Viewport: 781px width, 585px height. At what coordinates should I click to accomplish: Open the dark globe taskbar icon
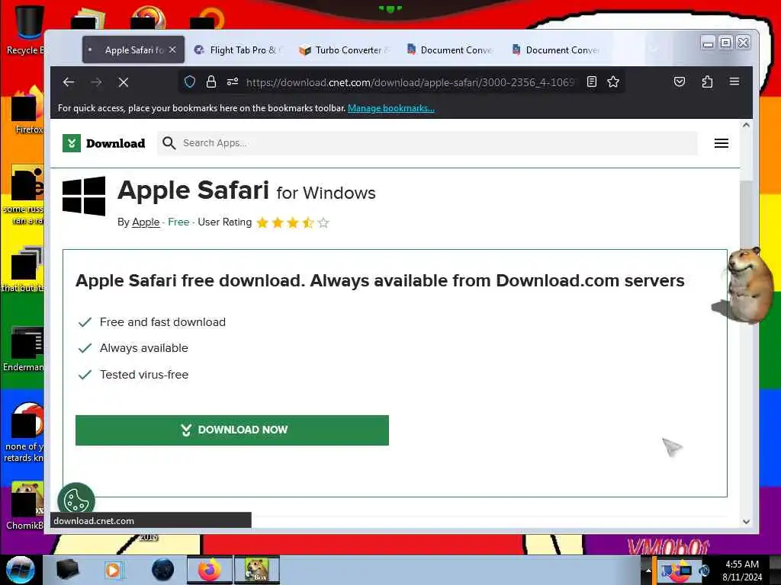(x=163, y=570)
